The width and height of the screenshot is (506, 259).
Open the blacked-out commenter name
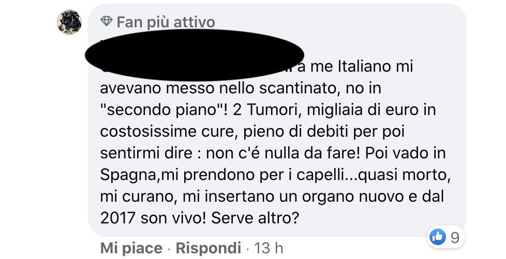tap(194, 55)
